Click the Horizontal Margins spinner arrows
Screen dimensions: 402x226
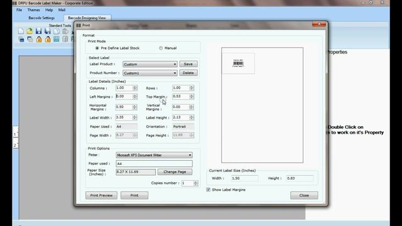tap(135, 107)
